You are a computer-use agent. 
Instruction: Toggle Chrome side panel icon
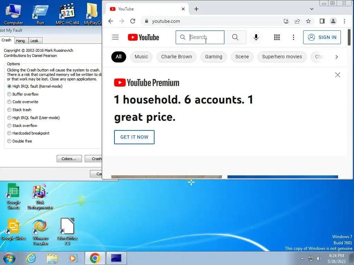[322, 21]
